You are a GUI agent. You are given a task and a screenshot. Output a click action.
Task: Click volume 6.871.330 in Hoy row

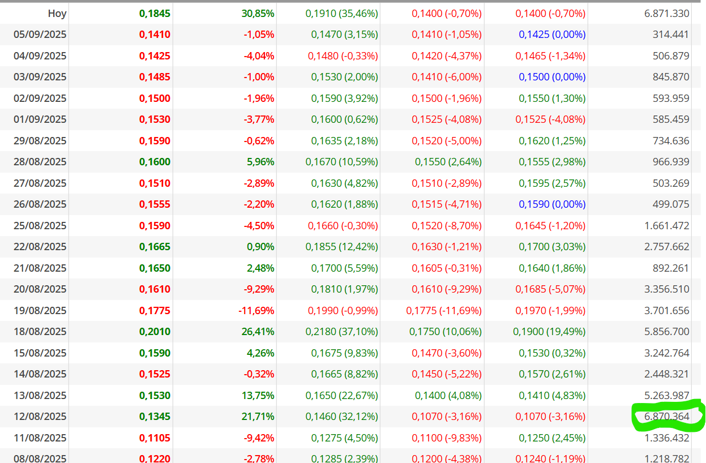click(x=667, y=14)
